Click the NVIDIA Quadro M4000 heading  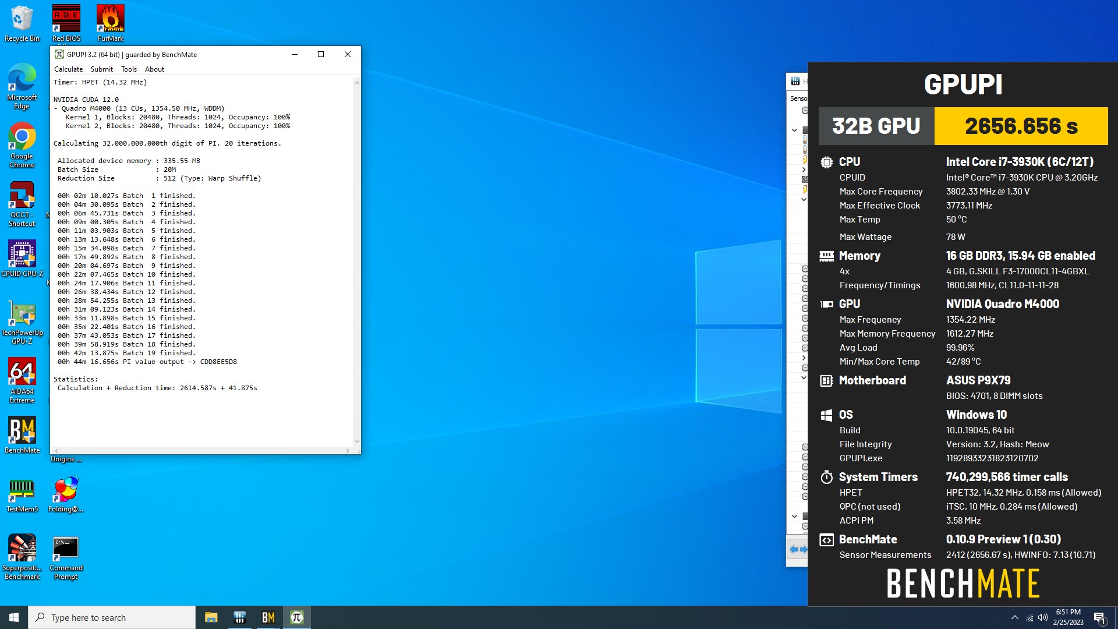coord(1003,304)
